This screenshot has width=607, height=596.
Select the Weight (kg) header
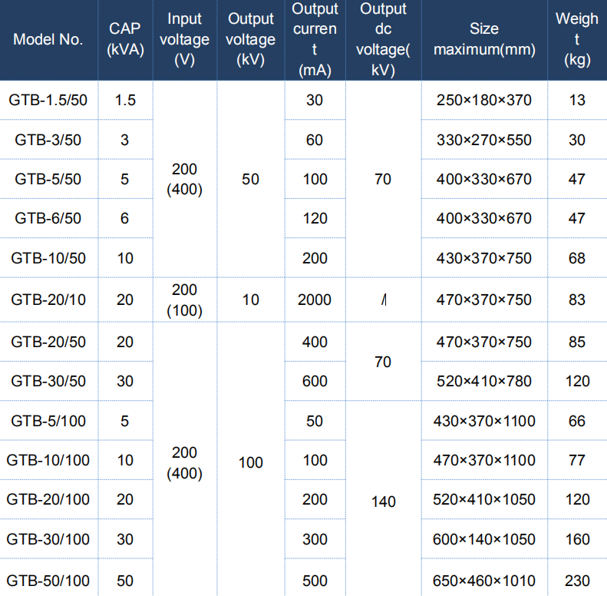point(577,39)
